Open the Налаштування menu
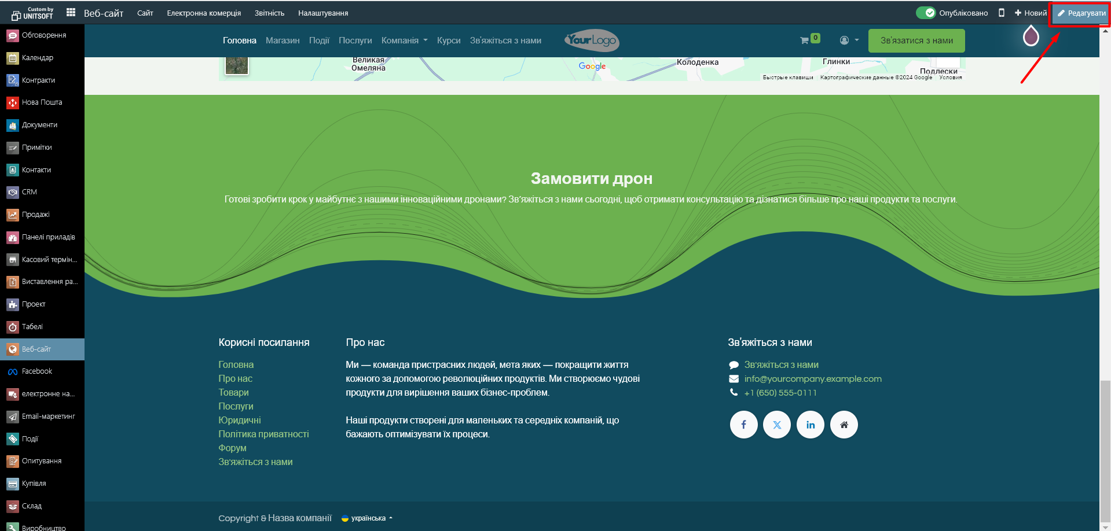Image resolution: width=1111 pixels, height=531 pixels. click(323, 13)
